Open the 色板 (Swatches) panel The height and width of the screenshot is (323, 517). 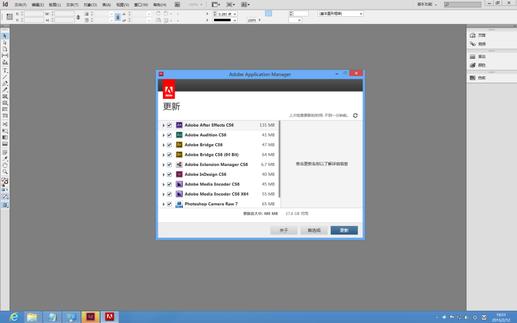pyautogui.click(x=478, y=78)
